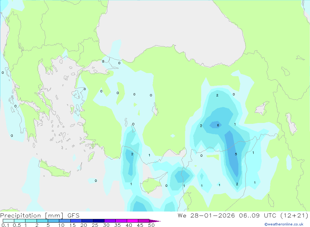Click the 'Precipitation' title word
This screenshot has width=310, height=227.
tap(20, 216)
